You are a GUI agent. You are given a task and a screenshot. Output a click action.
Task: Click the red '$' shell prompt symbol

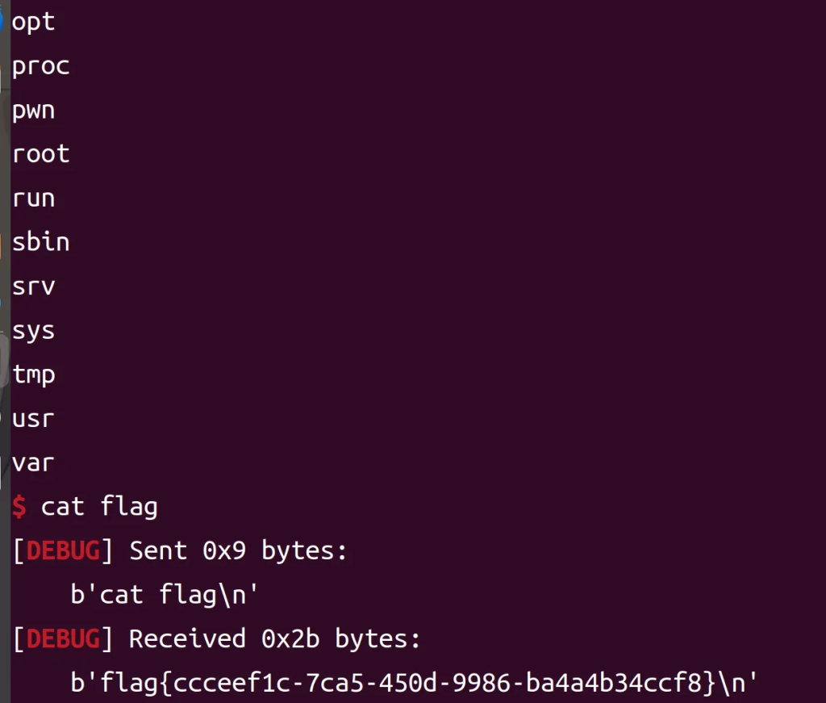19,508
